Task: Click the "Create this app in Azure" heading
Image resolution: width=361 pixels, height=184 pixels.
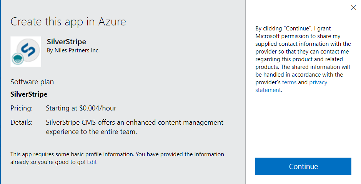Action: (x=68, y=21)
